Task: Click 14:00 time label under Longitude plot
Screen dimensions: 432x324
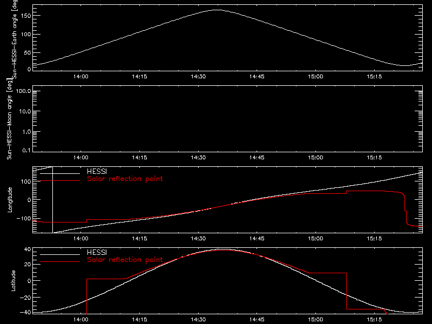Action: tap(80, 238)
